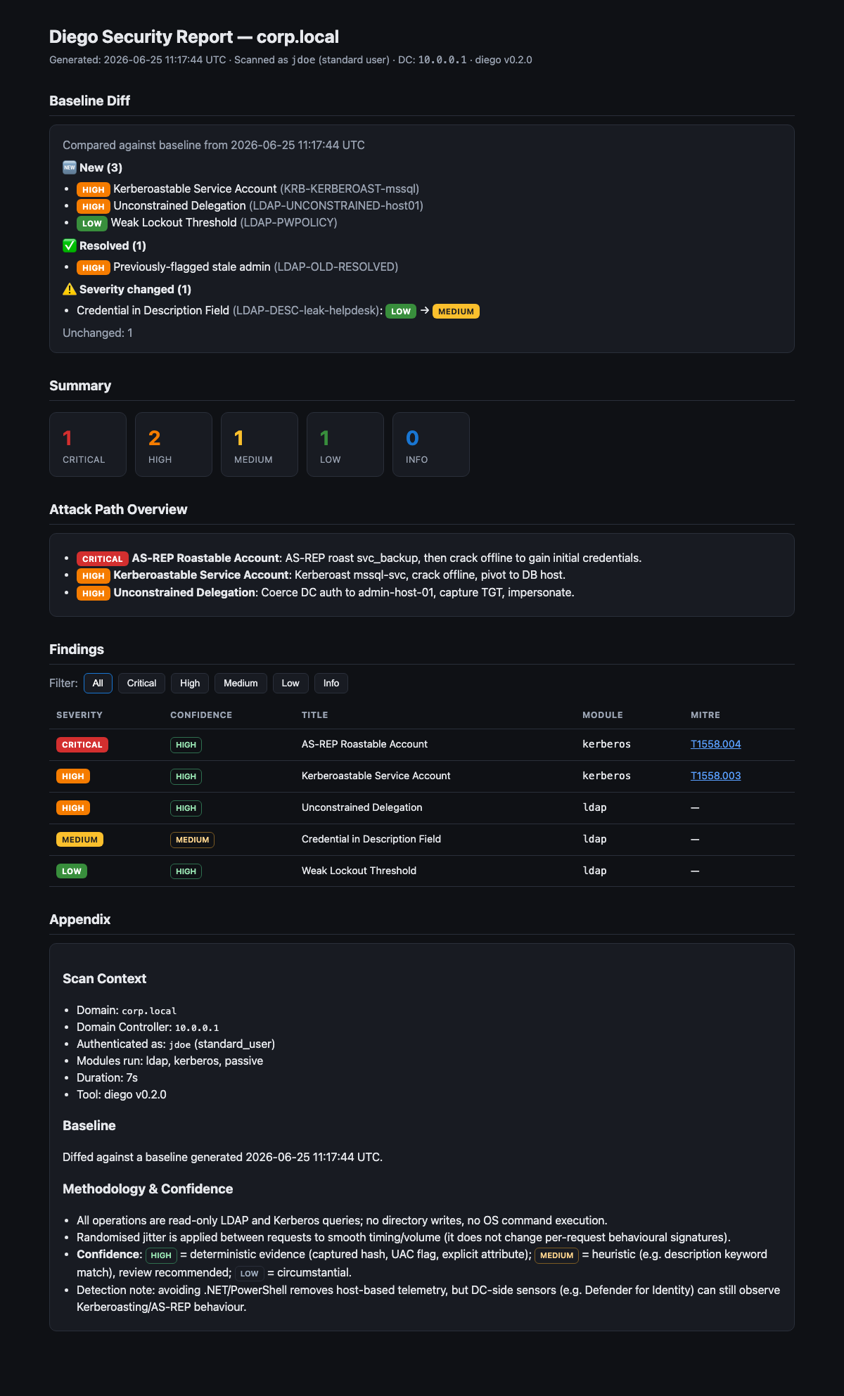This screenshot has height=1396, width=844.
Task: Click the MEDIUM badge after the severity arrow
Action: click(456, 311)
